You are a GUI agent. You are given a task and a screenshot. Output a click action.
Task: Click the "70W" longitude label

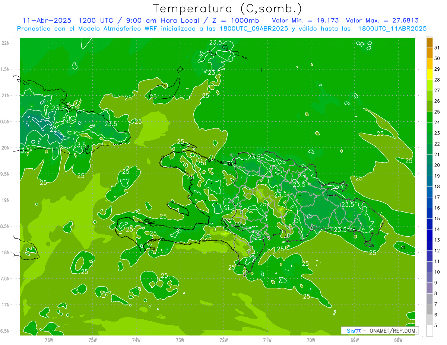click(x=311, y=340)
